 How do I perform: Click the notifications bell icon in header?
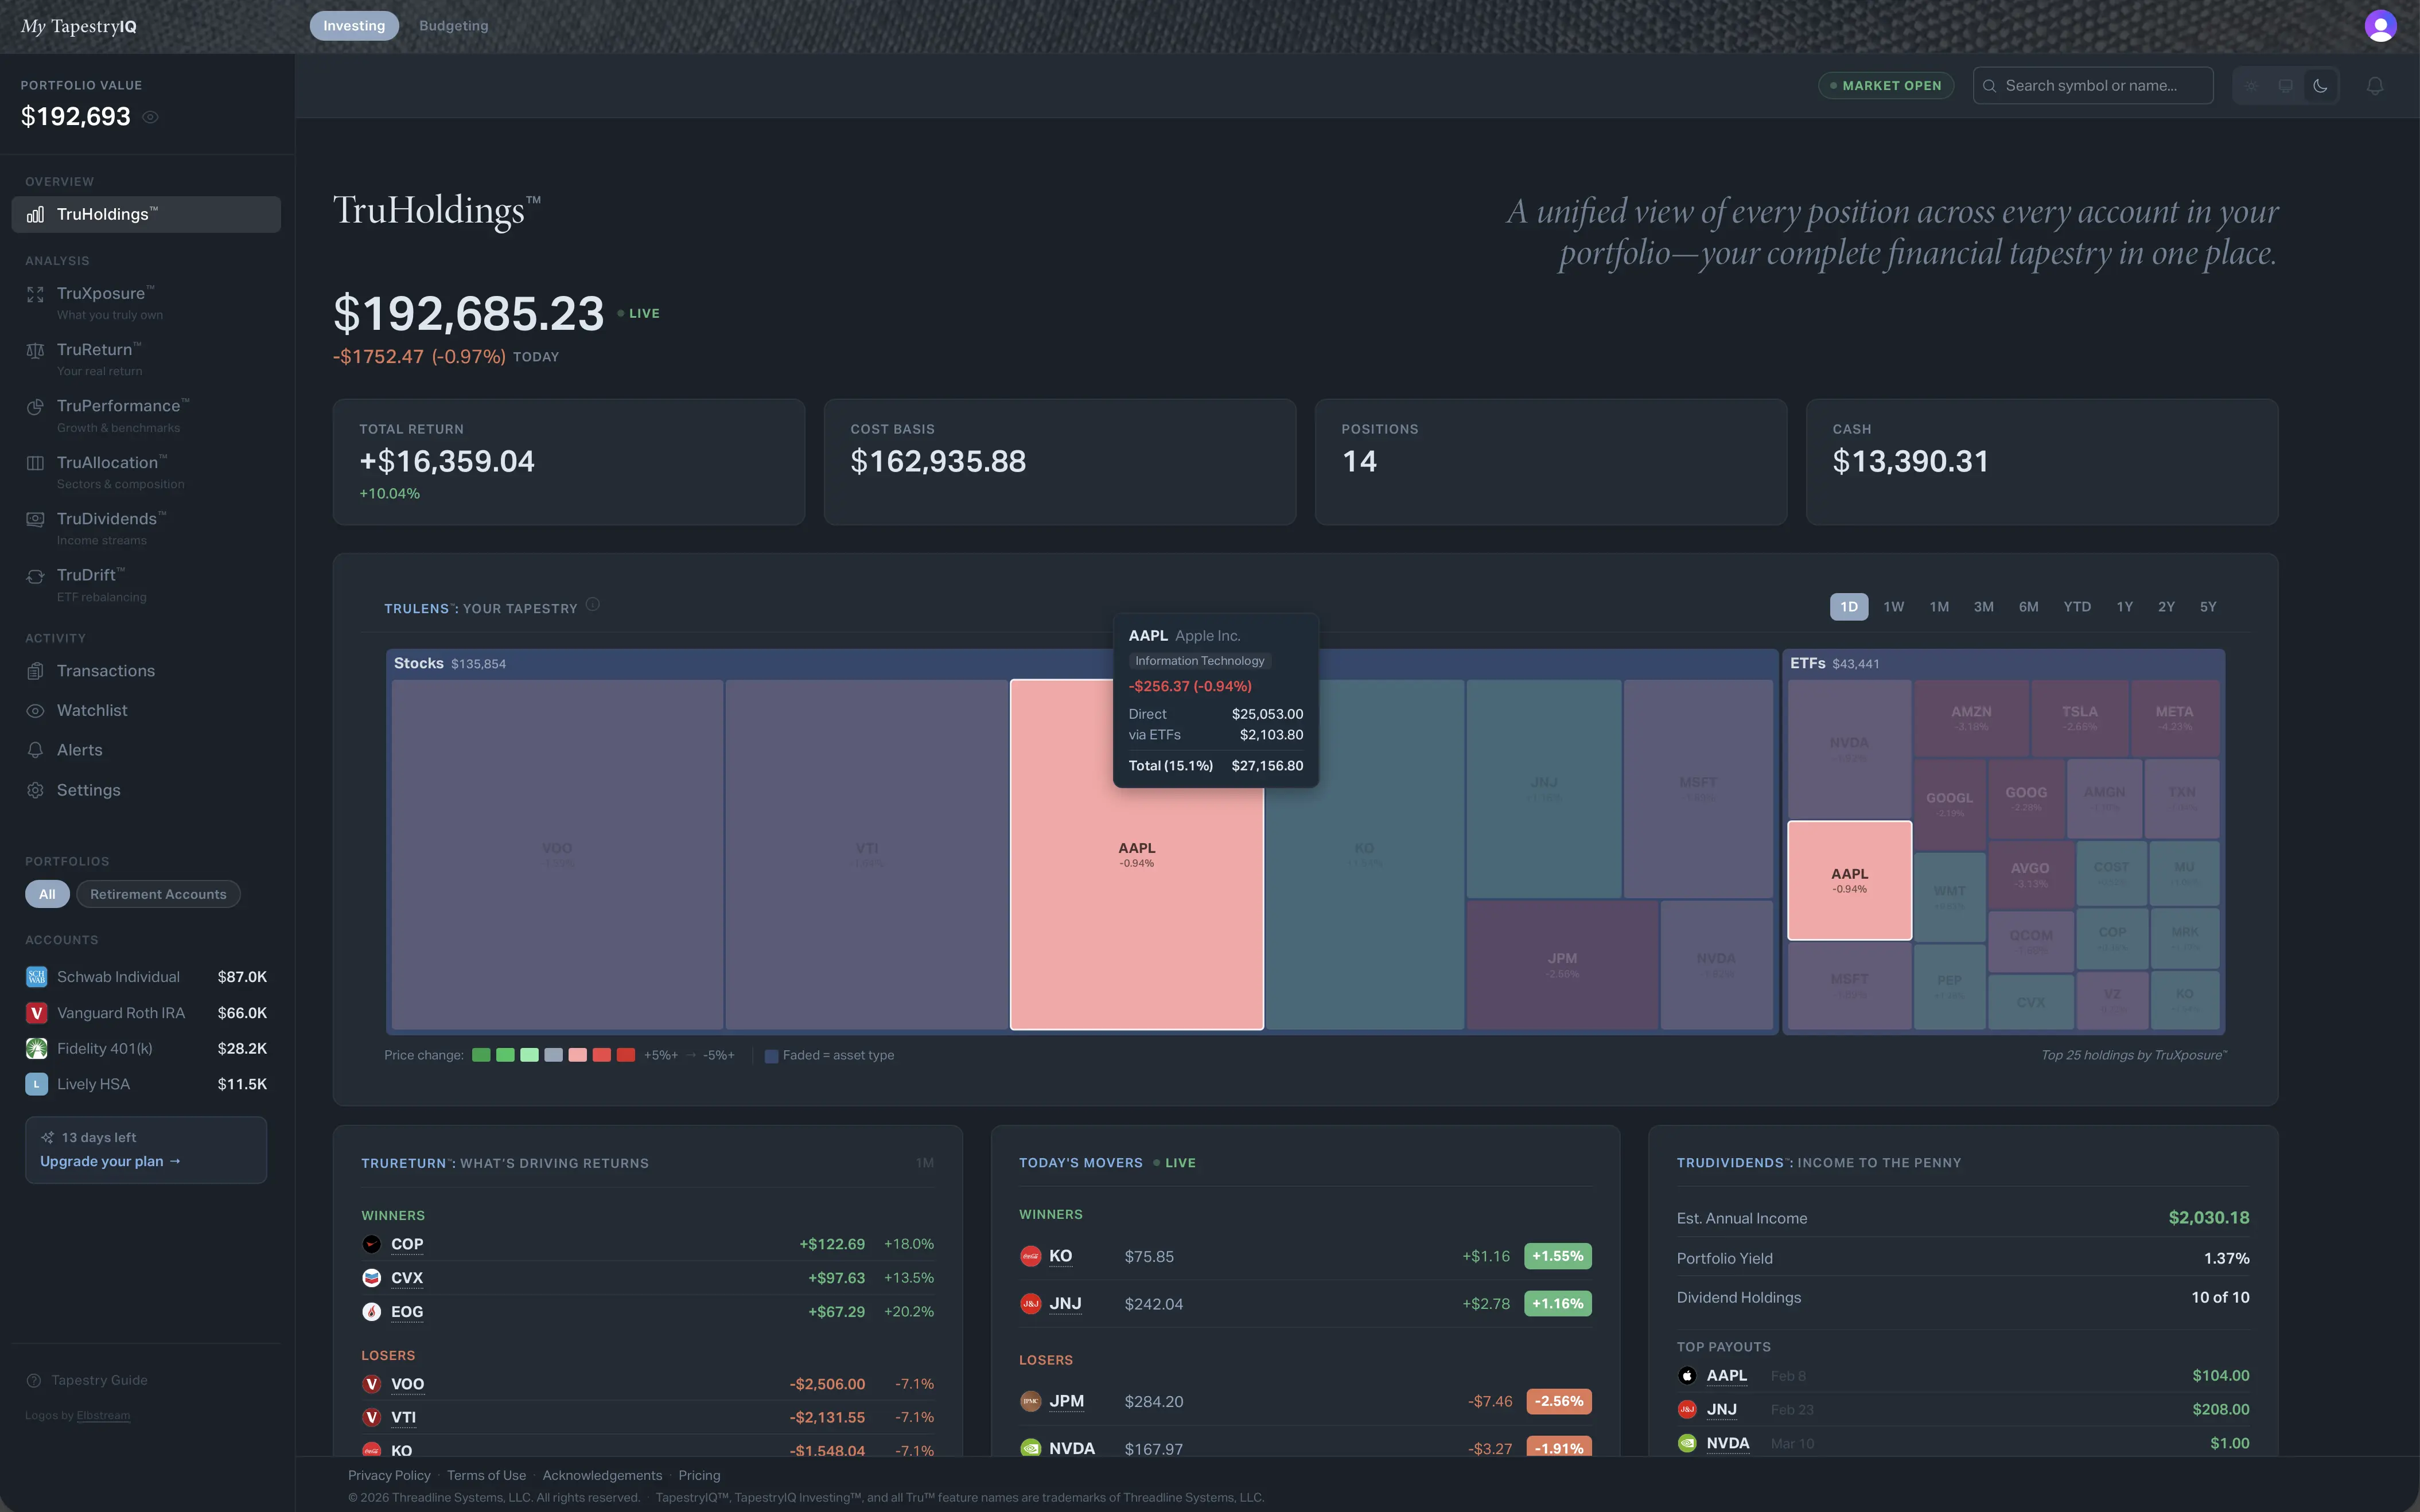[2374, 86]
